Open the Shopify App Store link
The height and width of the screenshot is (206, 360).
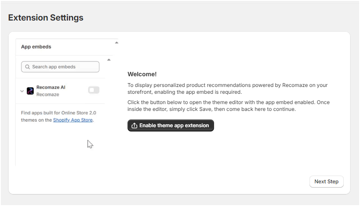(72, 120)
